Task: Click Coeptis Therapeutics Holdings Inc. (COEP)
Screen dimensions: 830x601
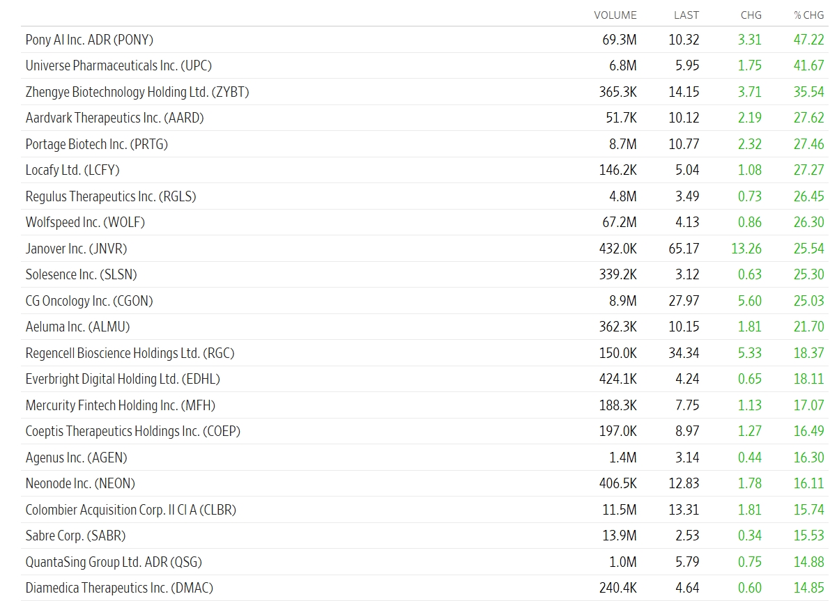Action: click(133, 431)
